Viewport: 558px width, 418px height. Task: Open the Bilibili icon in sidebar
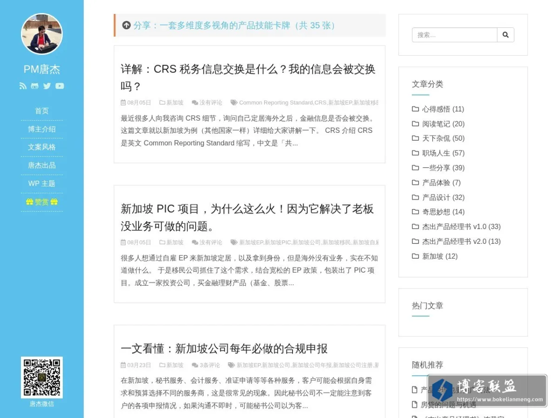pyautogui.click(x=35, y=86)
